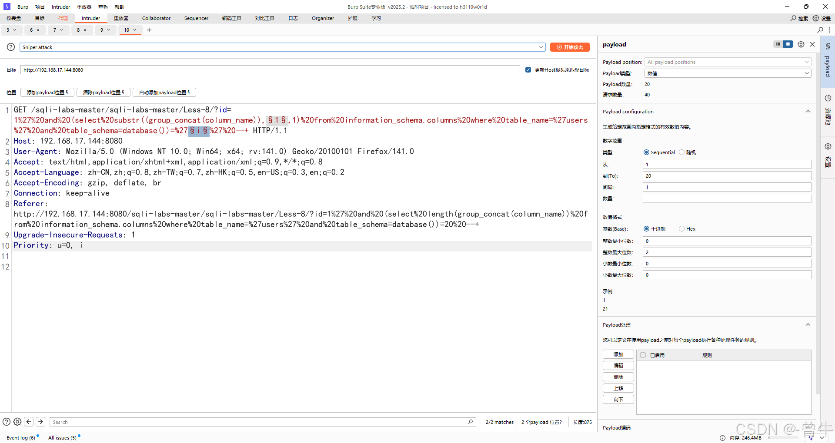Open the attack type help icon
This screenshot has width=835, height=443.
(11, 47)
